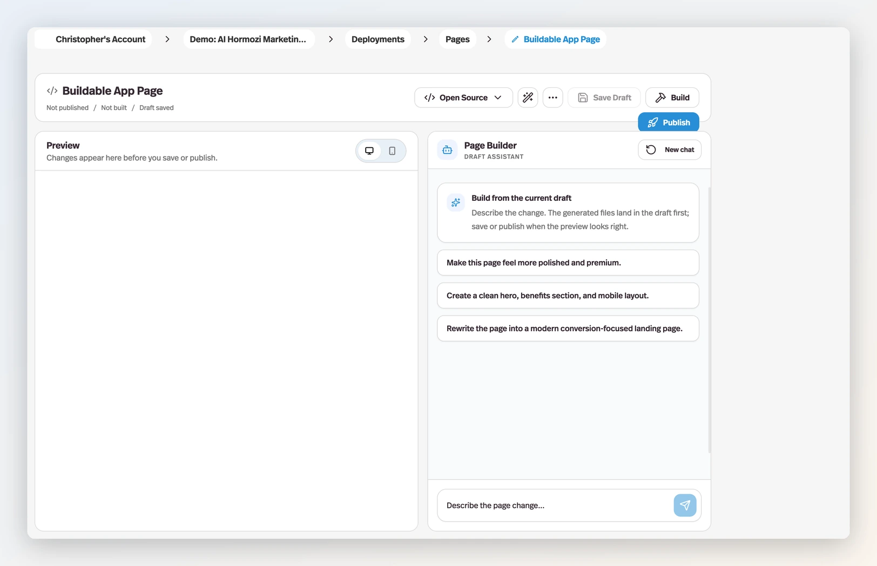Click the chevron after Christopher's Account
Image resolution: width=877 pixels, height=566 pixels.
(167, 39)
